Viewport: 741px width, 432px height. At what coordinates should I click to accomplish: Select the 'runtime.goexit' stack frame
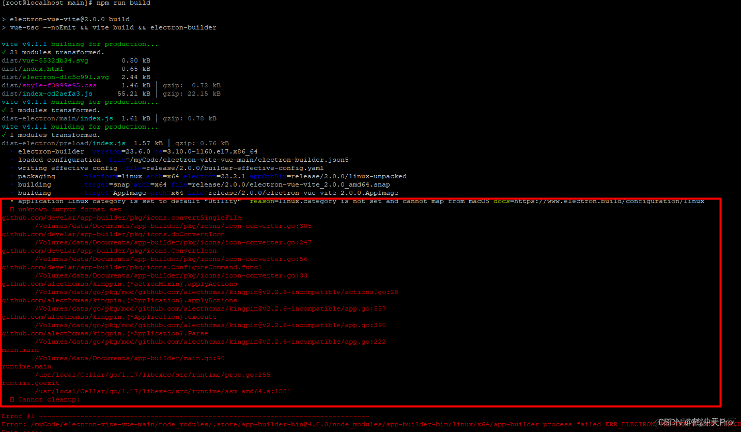coord(30,383)
